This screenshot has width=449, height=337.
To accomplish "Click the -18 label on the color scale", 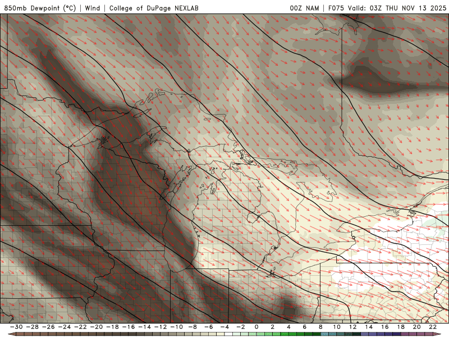I will 113,327.
